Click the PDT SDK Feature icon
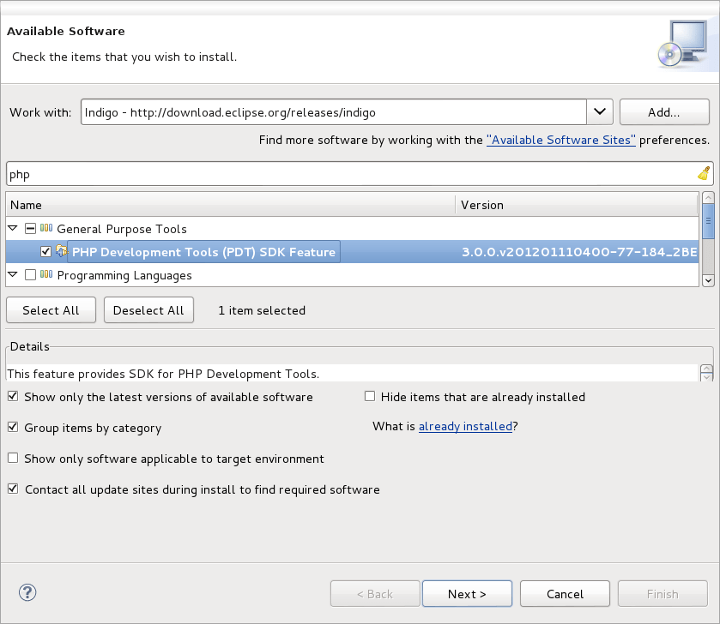The height and width of the screenshot is (624, 720). pos(62,251)
